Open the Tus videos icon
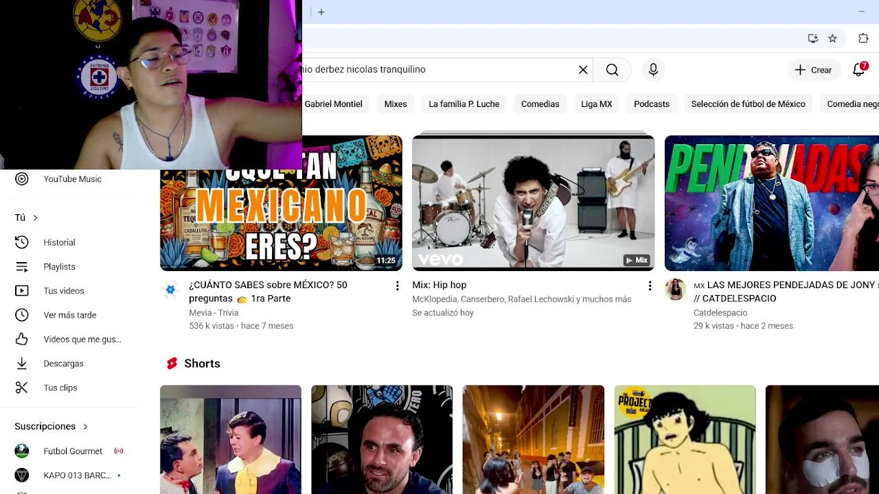The width and height of the screenshot is (879, 494). 22,291
